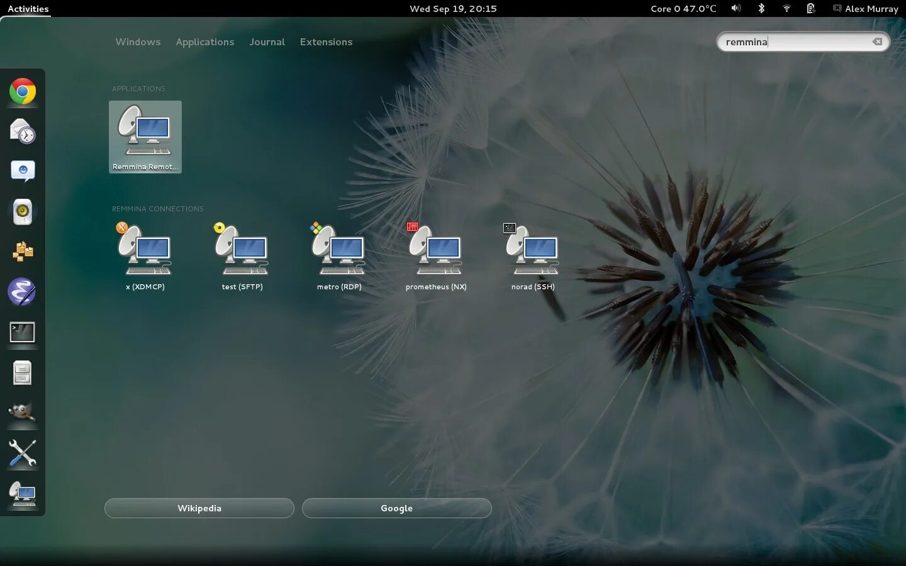
Task: Open the file cabinet Files icon in dash
Action: tap(23, 372)
